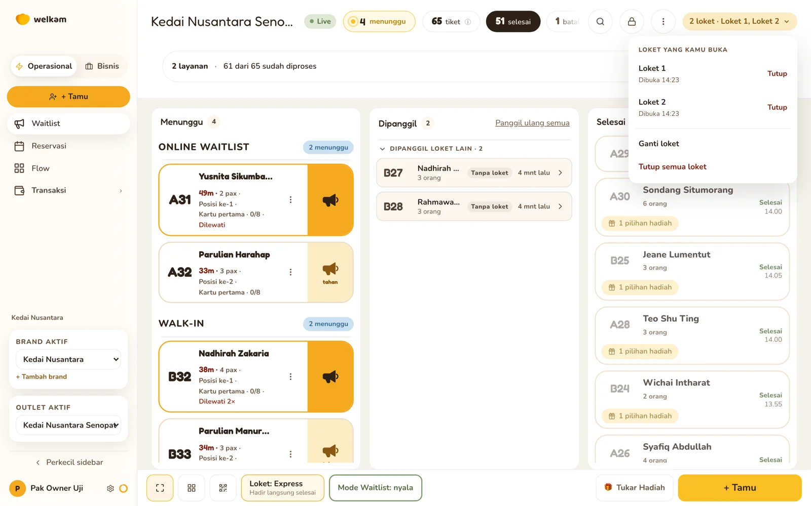Click the lock icon in header
The image size is (811, 506).
[632, 21]
